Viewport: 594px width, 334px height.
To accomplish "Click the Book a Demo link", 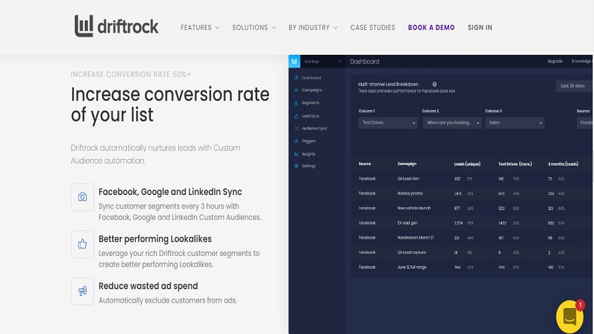I will 431,27.
